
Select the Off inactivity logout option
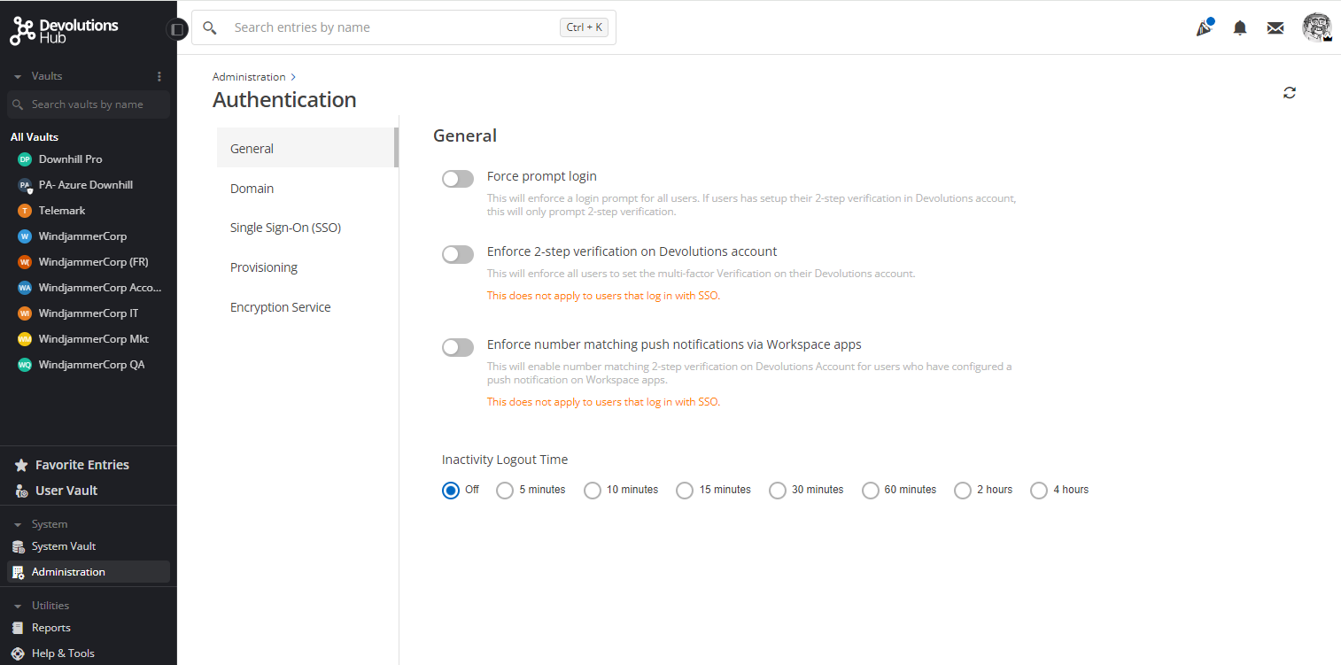[451, 490]
